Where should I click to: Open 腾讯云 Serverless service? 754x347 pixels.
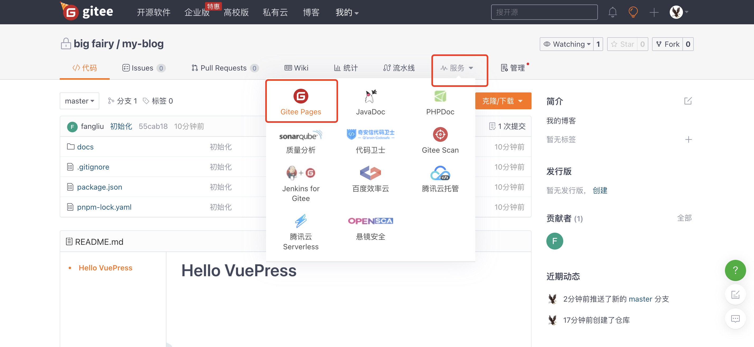[x=301, y=232]
